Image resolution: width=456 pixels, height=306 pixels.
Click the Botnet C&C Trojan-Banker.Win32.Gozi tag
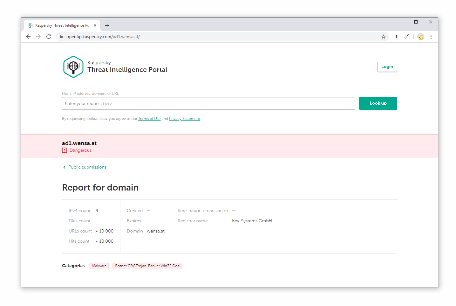[147, 266]
